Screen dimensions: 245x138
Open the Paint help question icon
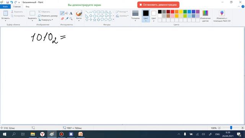pos(243,7)
